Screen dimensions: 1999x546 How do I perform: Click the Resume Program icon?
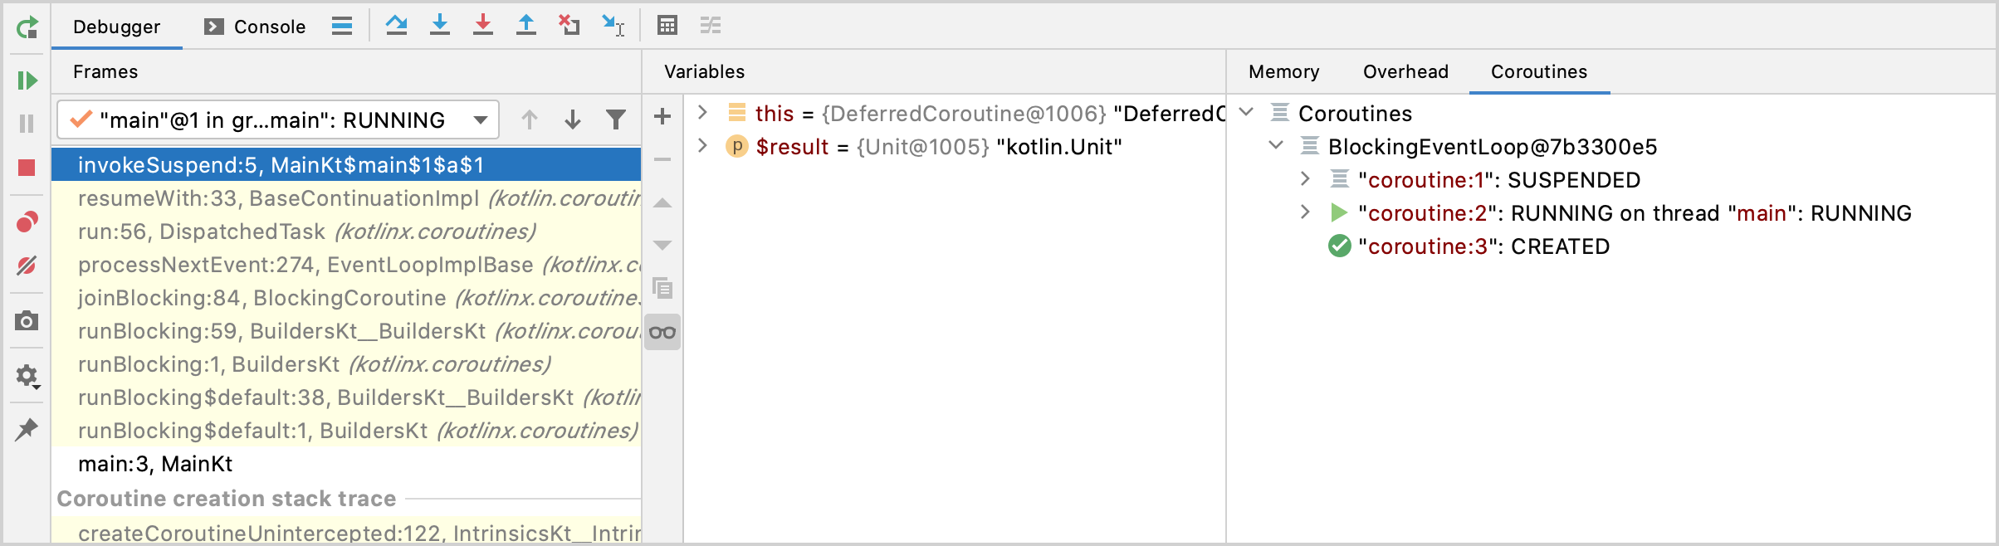27,80
